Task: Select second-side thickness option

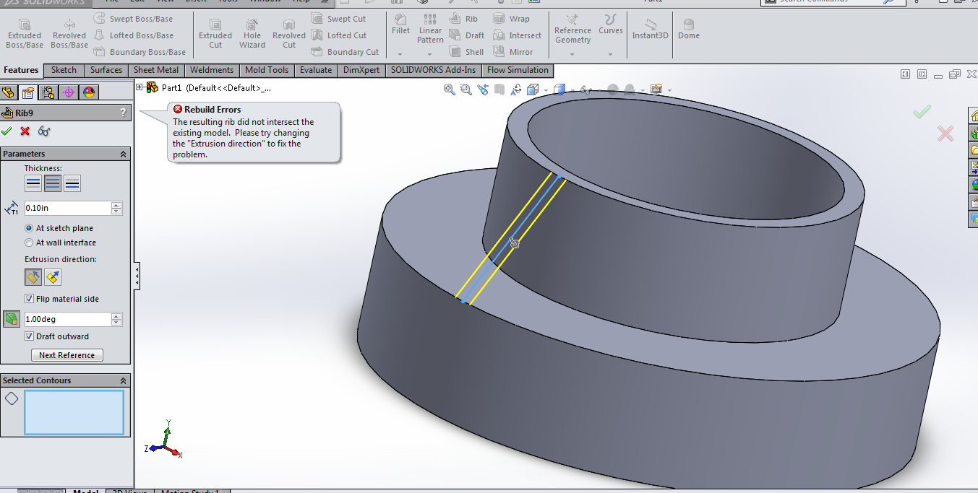Action: tap(72, 183)
